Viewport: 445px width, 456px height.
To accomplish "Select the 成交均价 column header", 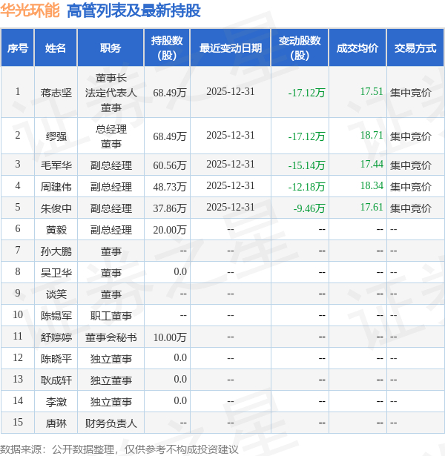I will pos(357,47).
